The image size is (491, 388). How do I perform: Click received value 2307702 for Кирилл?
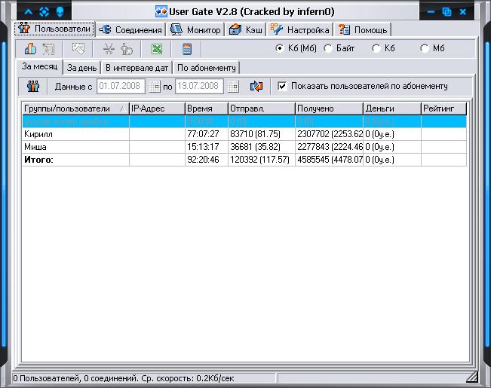coord(330,134)
